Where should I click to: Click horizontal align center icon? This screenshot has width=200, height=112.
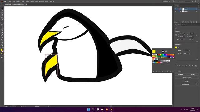(183, 66)
